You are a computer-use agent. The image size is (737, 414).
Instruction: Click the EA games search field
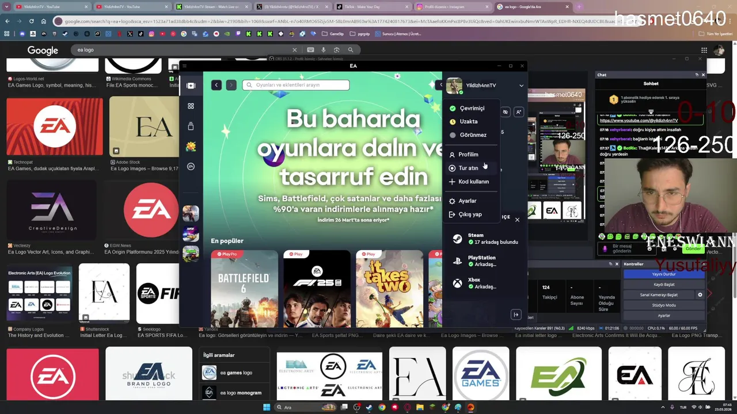(296, 85)
